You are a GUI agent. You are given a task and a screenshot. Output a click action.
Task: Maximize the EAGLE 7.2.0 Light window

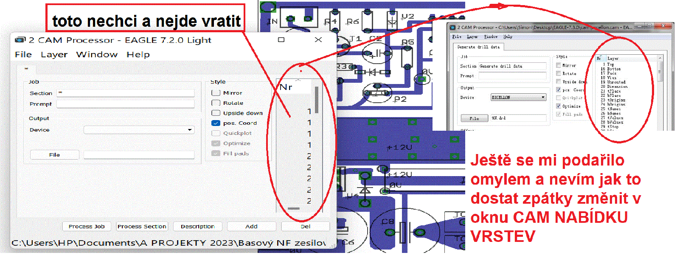point(281,40)
